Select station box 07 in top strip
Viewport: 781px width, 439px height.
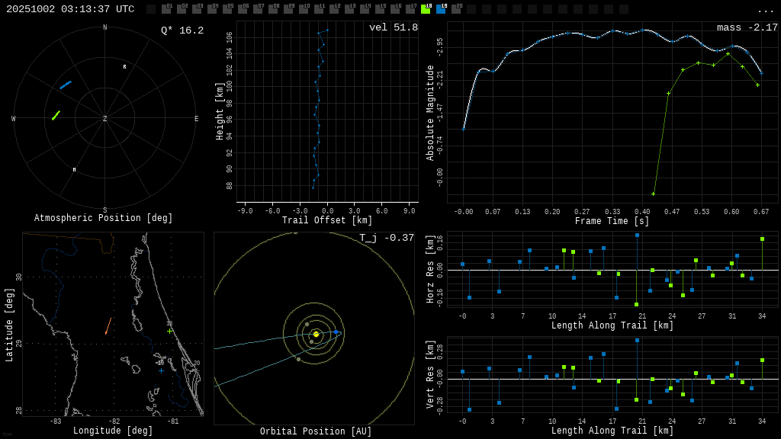pos(258,9)
